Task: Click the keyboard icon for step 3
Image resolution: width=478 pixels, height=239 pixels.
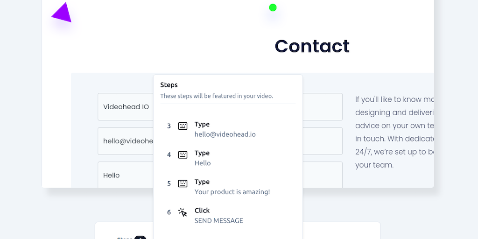Action: [183, 126]
